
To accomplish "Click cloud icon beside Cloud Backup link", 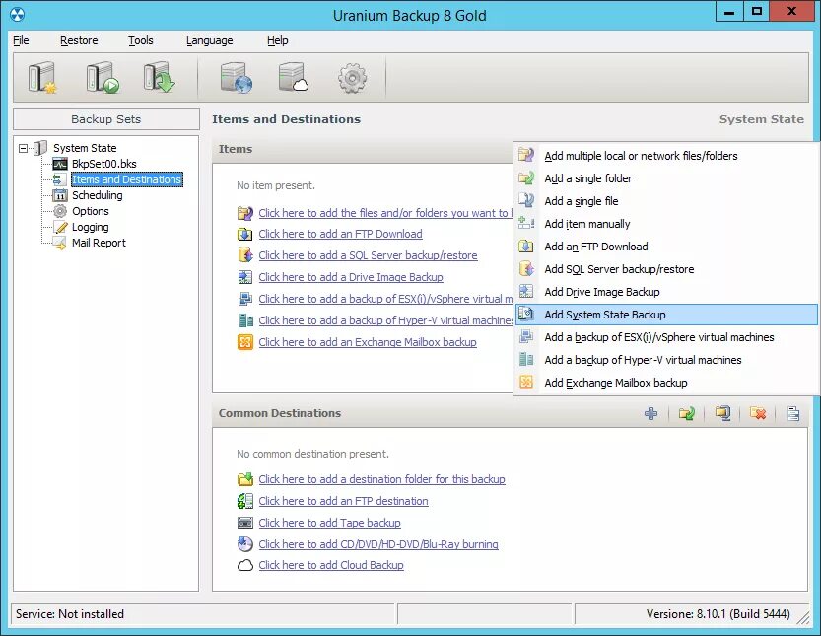I will pos(245,565).
